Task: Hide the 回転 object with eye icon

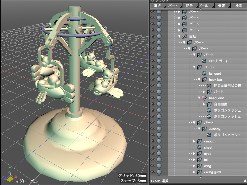Action: [153, 36]
